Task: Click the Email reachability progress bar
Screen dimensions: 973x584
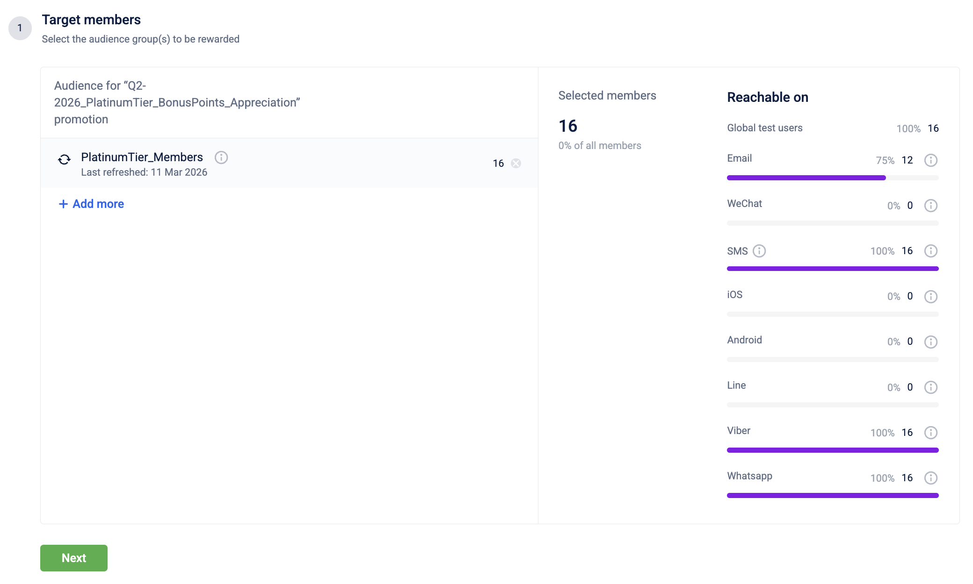Action: point(832,178)
